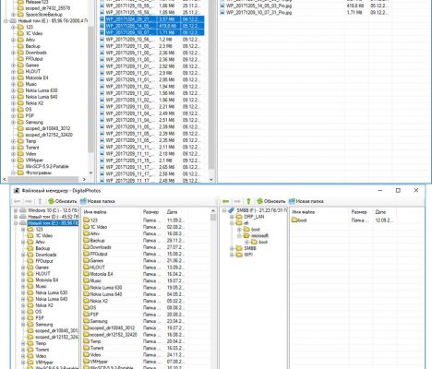Click the WIFI folder icon

(239, 255)
